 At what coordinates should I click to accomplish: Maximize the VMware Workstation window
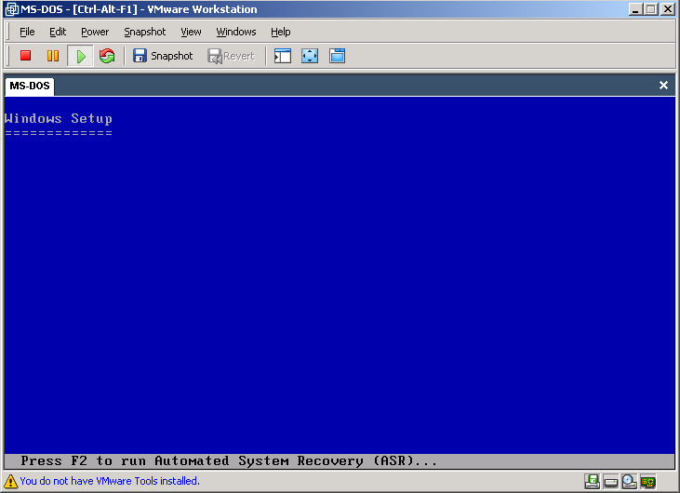click(x=651, y=9)
